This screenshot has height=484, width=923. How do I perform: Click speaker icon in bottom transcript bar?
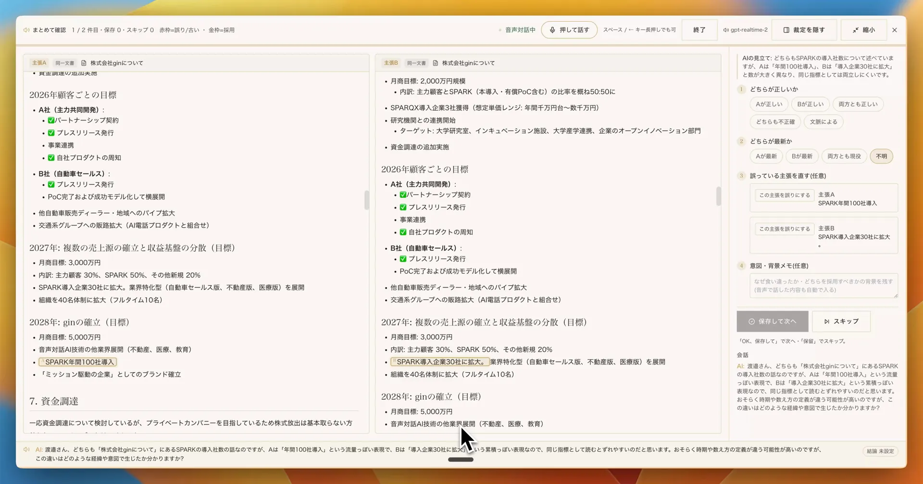(26, 450)
